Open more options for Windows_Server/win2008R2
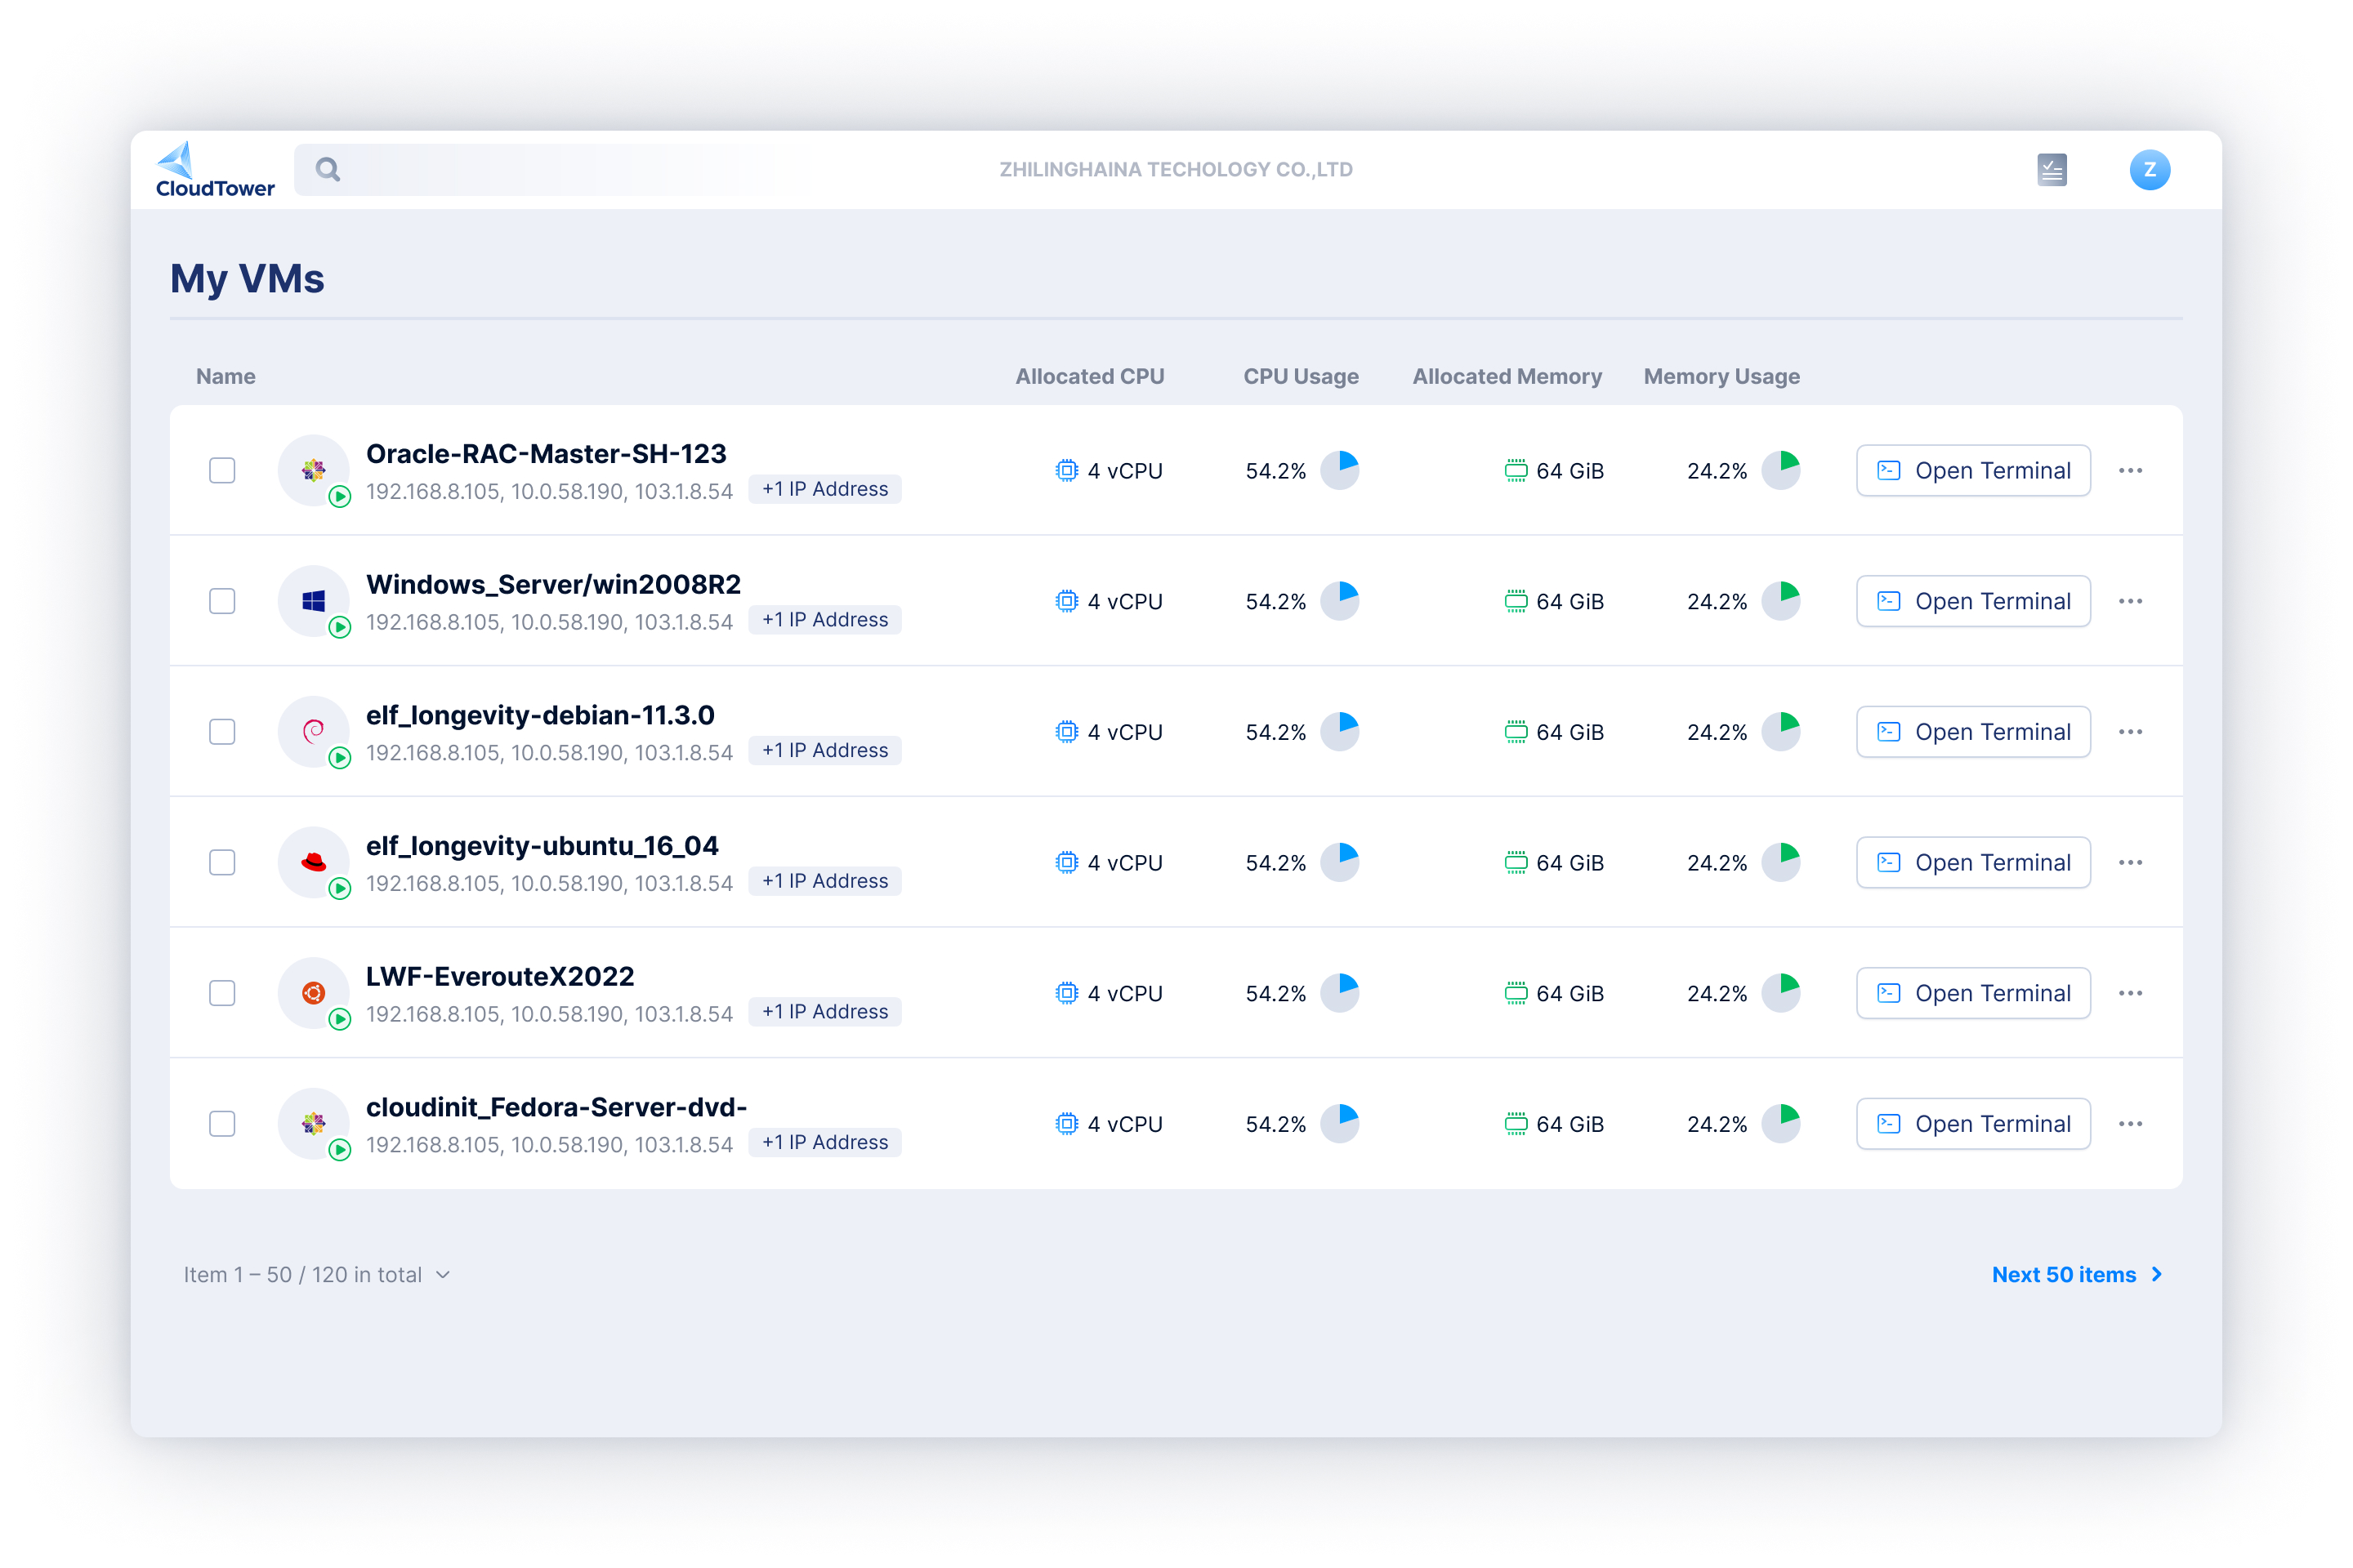Image resolution: width=2353 pixels, height=1568 pixels. tap(2130, 601)
